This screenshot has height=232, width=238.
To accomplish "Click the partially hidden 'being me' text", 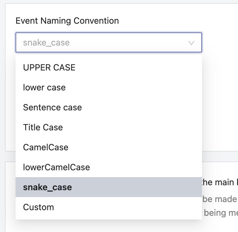I will [x=221, y=213].
